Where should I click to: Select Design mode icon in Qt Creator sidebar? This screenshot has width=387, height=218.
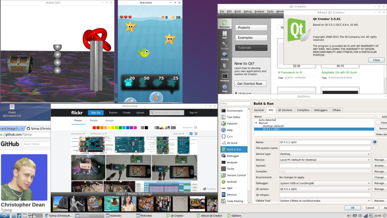(224, 45)
